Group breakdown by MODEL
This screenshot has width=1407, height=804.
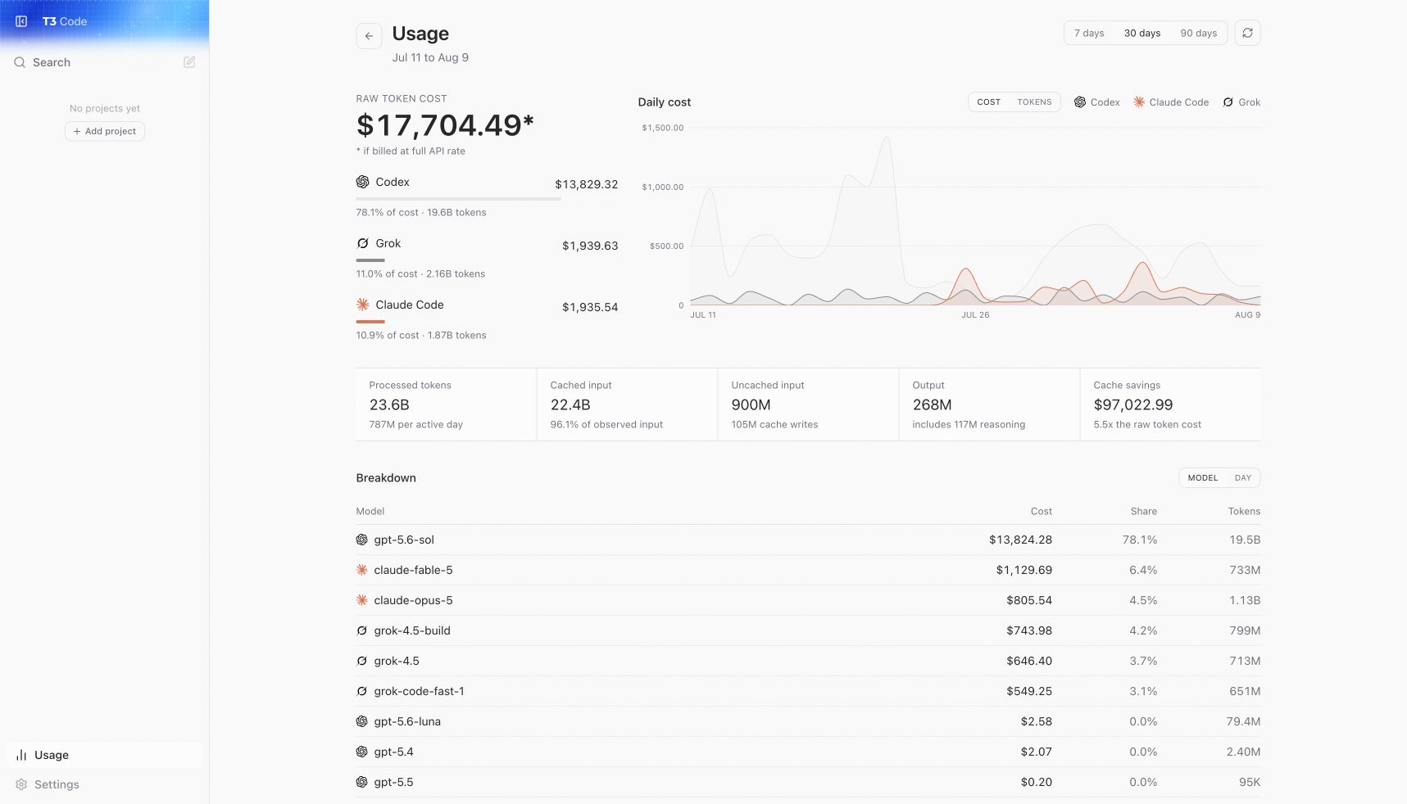(x=1202, y=478)
